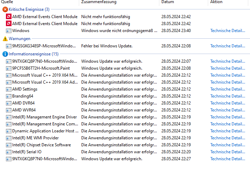Screen dimensions: 250x178
Task: Click the date 28.05.2024 22:27
Action: pos(176,159)
